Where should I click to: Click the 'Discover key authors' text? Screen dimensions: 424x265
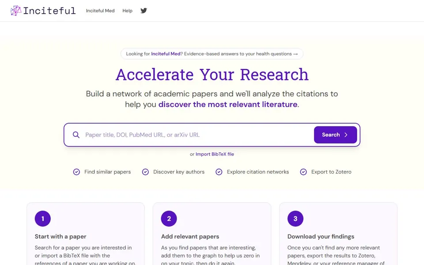coord(179,172)
